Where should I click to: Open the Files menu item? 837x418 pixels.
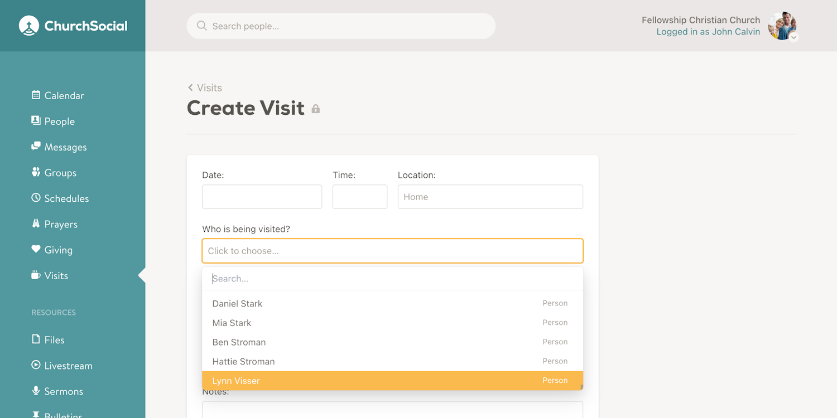54,340
